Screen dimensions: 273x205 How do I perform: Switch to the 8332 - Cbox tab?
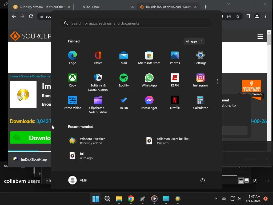click(x=105, y=7)
